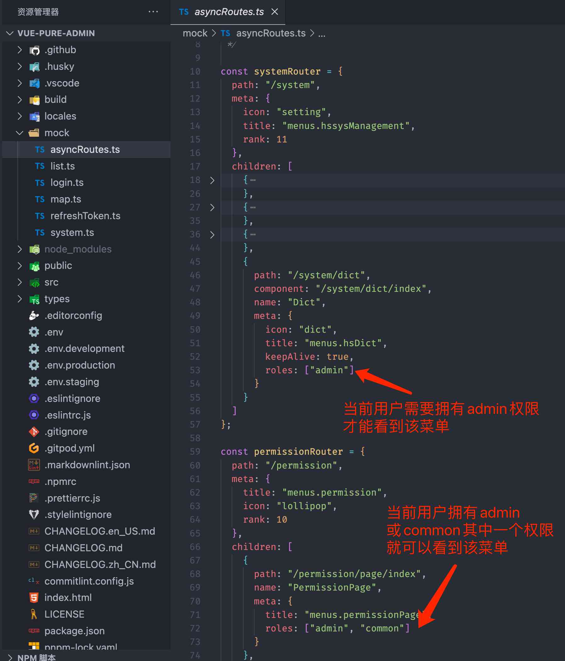Select the asyncRoutes.ts editor tab

tap(229, 12)
